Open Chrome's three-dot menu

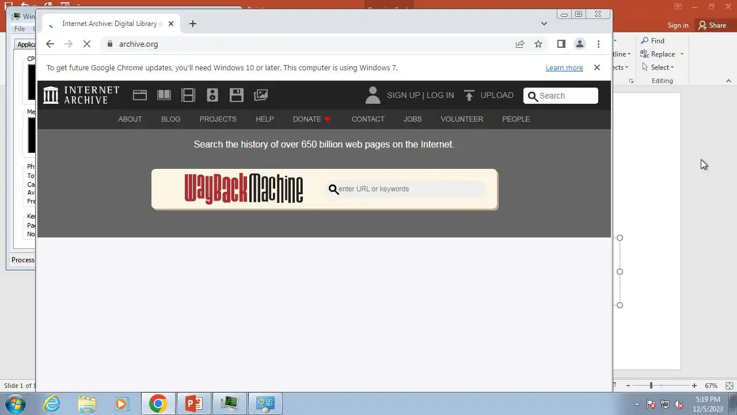[598, 44]
